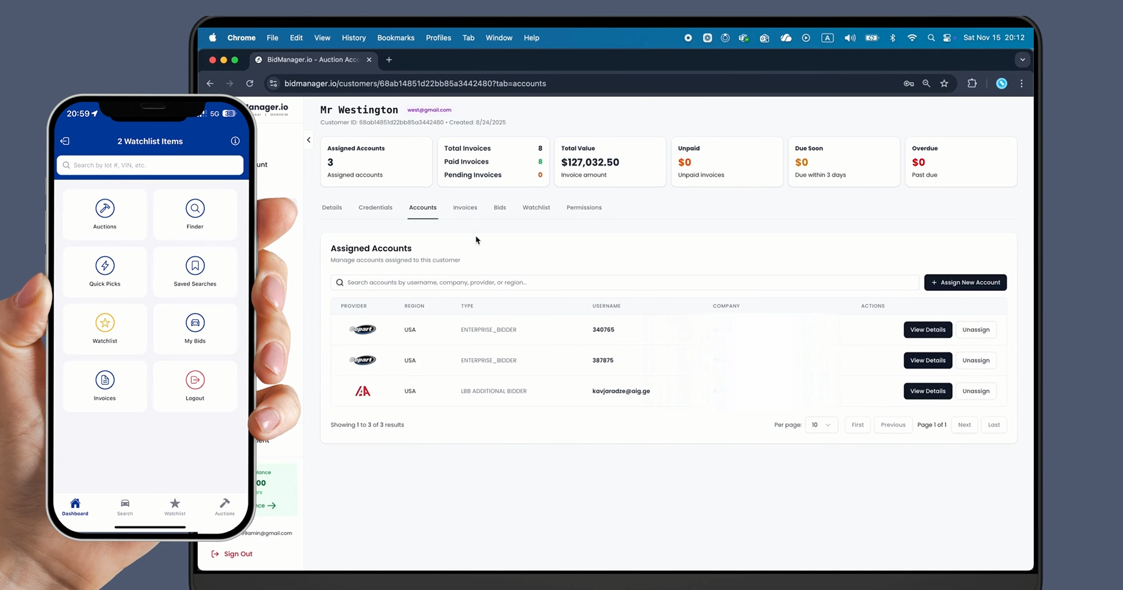Tap the Logout tile on phone
The height and width of the screenshot is (590, 1123).
click(x=195, y=386)
